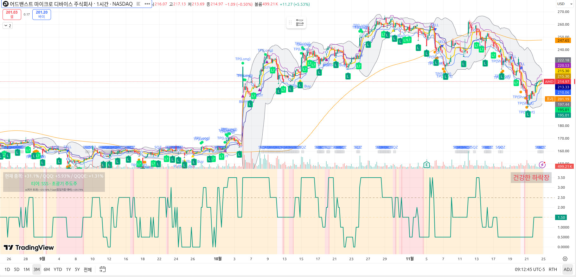Collapse the indicator legend with chevron 2
The width and height of the screenshot is (576, 277).
[8, 26]
